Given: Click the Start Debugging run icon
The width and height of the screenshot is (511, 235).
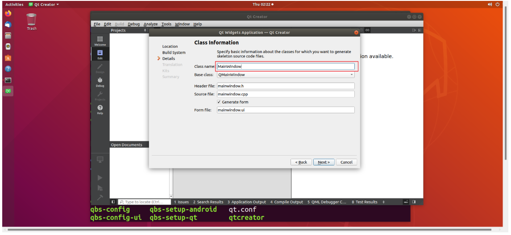Looking at the screenshot, I should (x=100, y=188).
